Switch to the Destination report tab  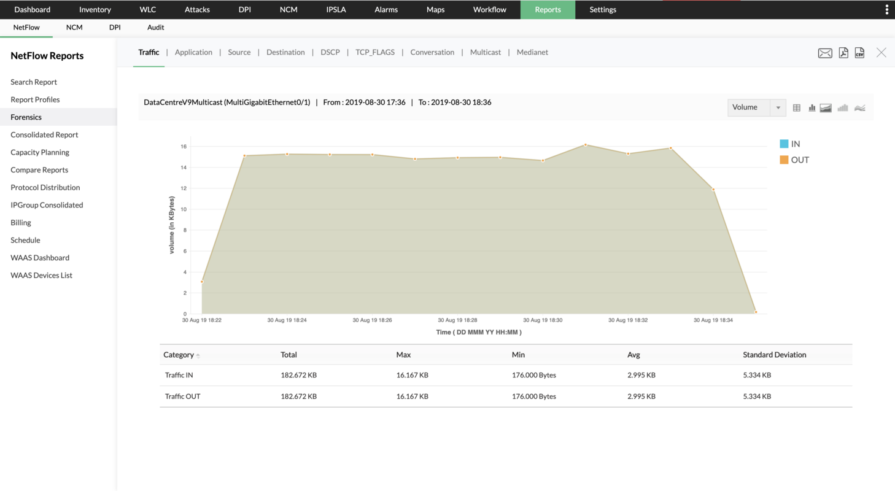pyautogui.click(x=285, y=53)
